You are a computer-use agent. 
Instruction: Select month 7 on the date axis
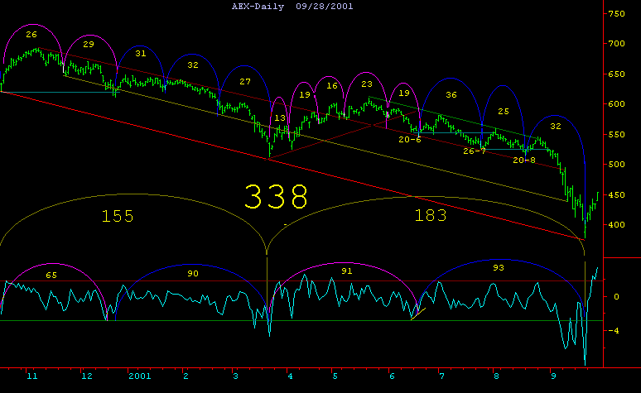click(x=442, y=376)
